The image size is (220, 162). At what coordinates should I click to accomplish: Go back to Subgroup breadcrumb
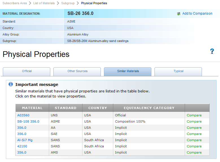pos(68,3)
